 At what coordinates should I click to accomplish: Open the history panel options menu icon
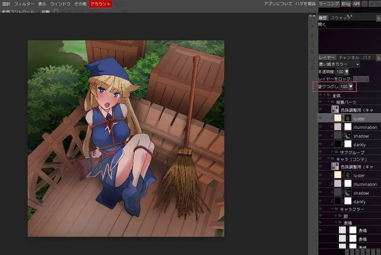pos(378,18)
